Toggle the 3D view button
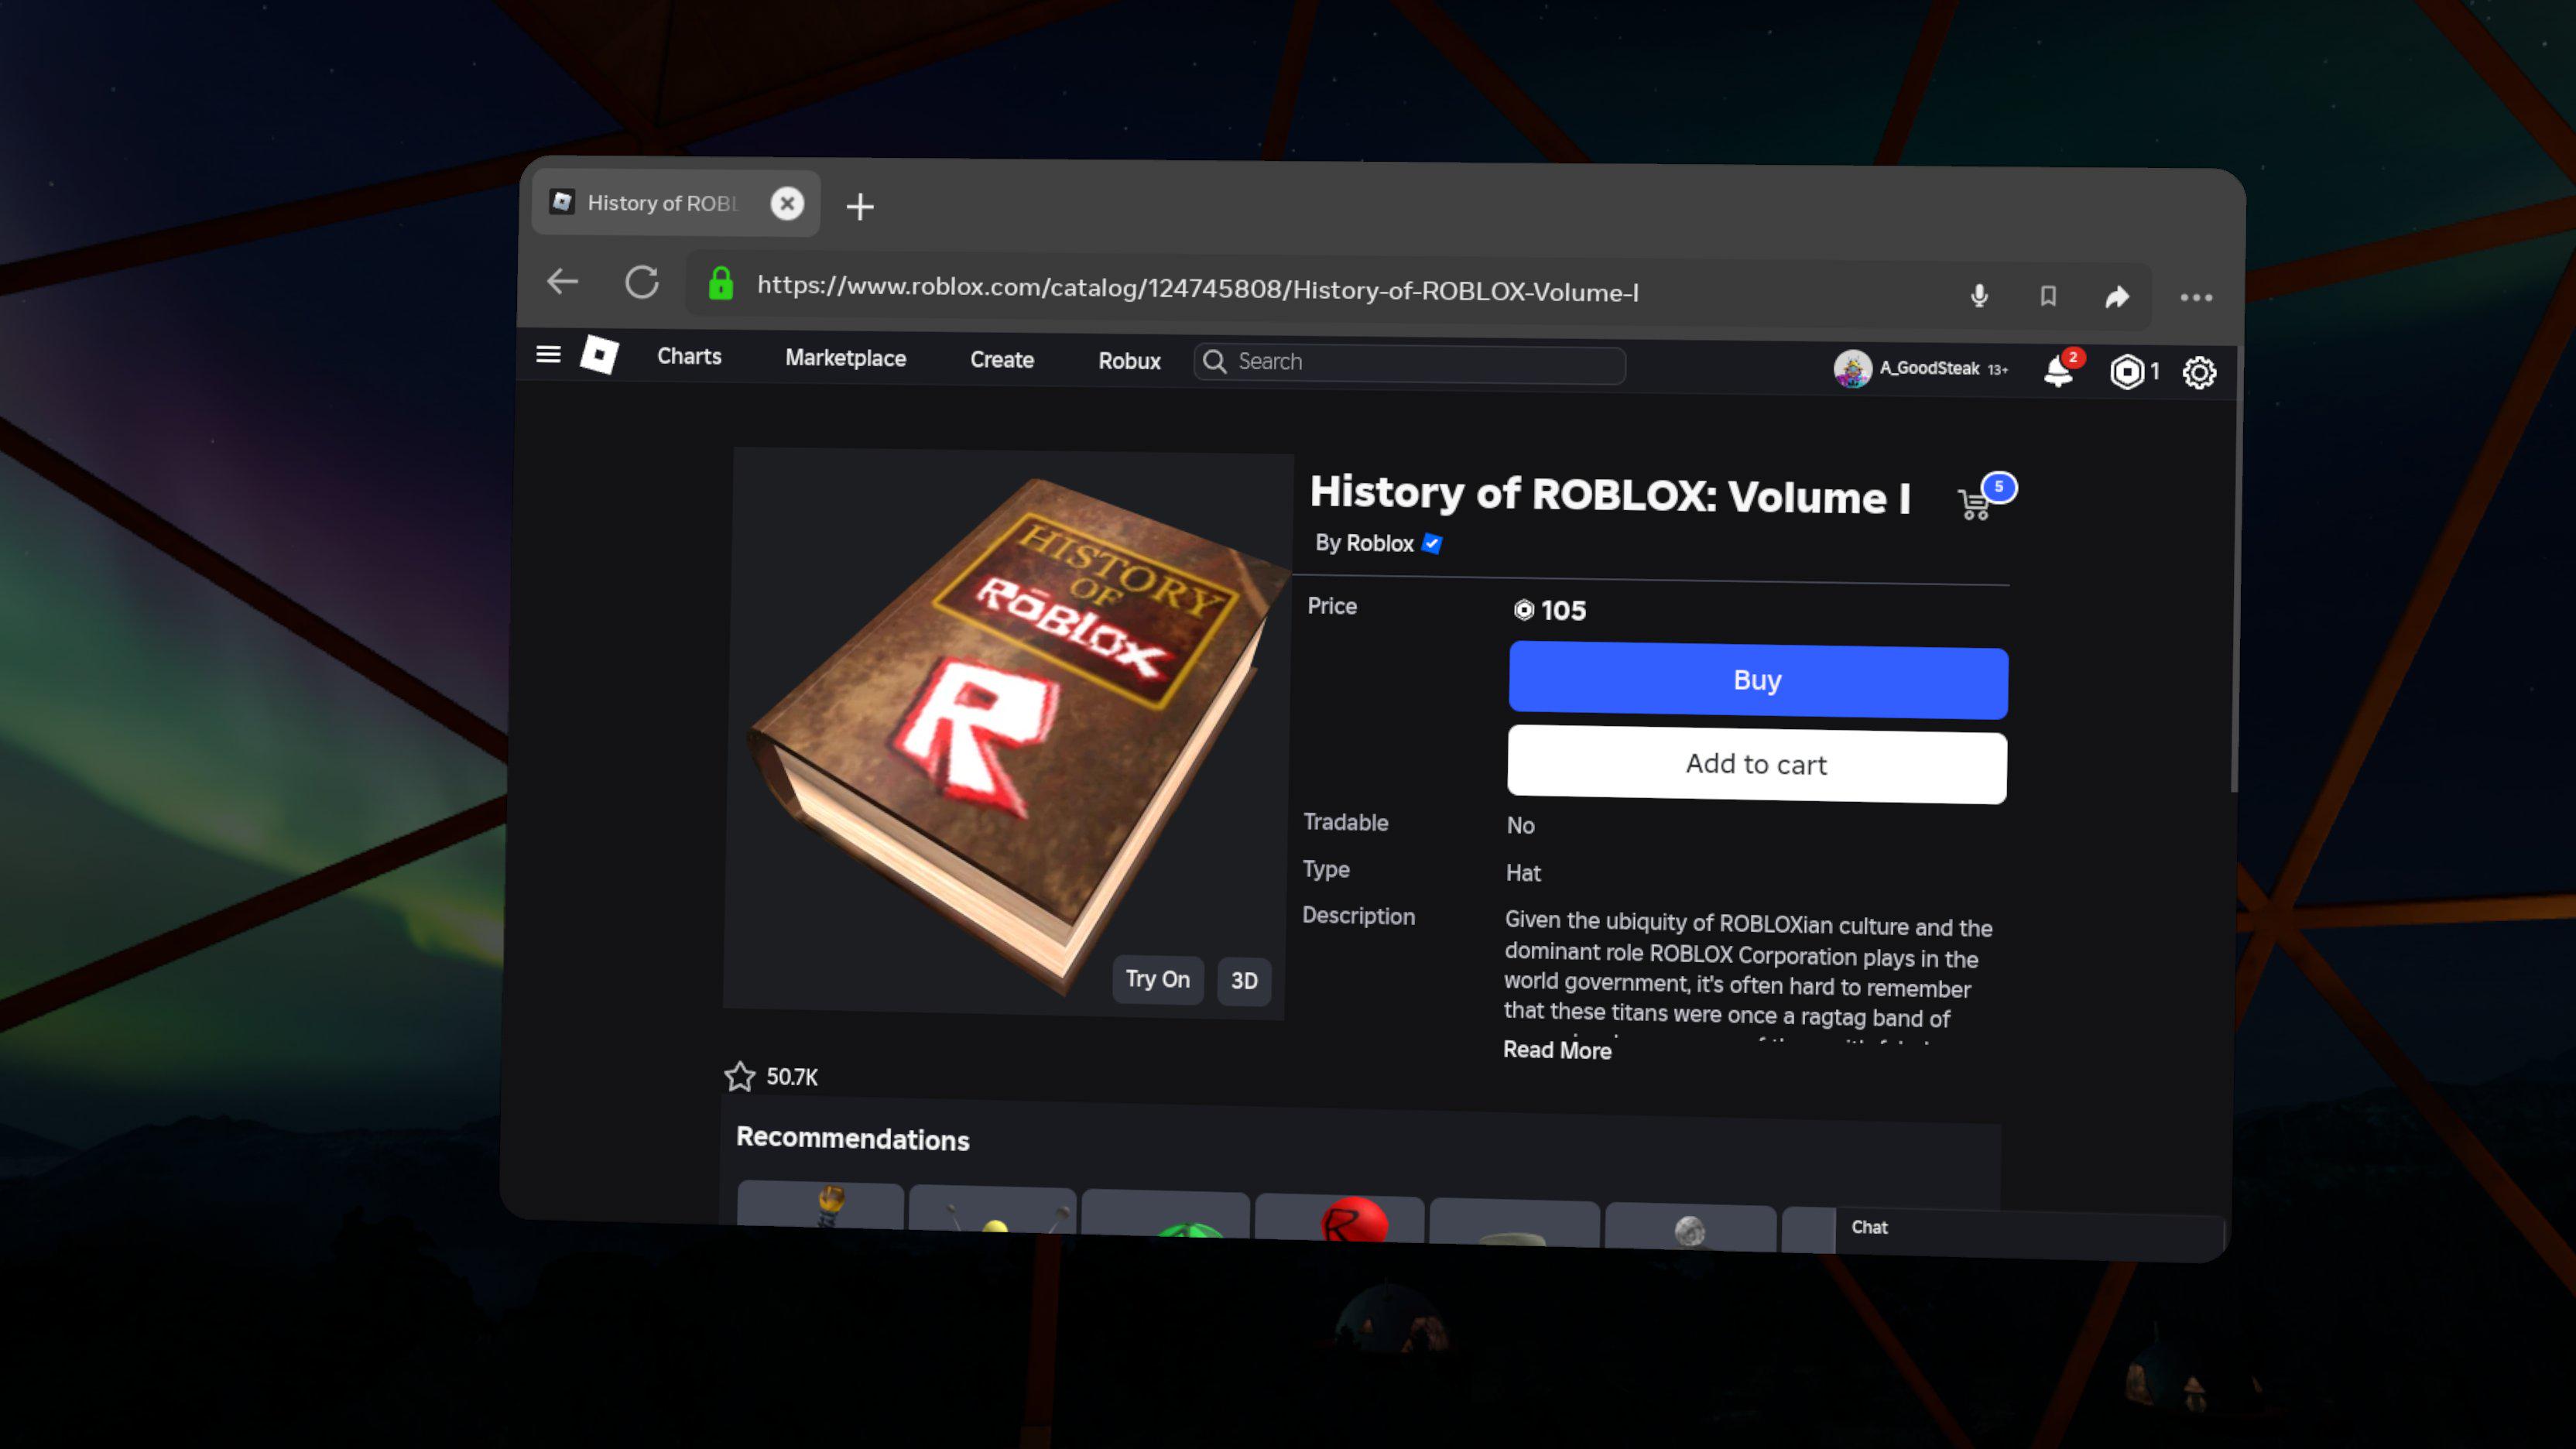Screen dimensions: 2576x1449 click(1243, 980)
